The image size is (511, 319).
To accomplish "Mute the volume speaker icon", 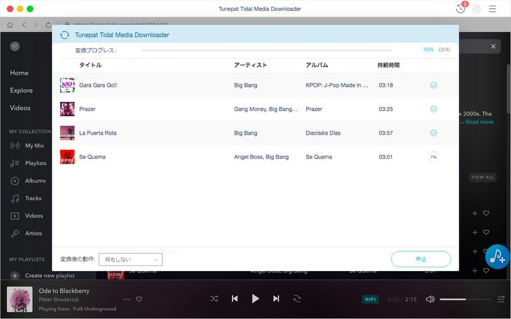I will point(430,299).
